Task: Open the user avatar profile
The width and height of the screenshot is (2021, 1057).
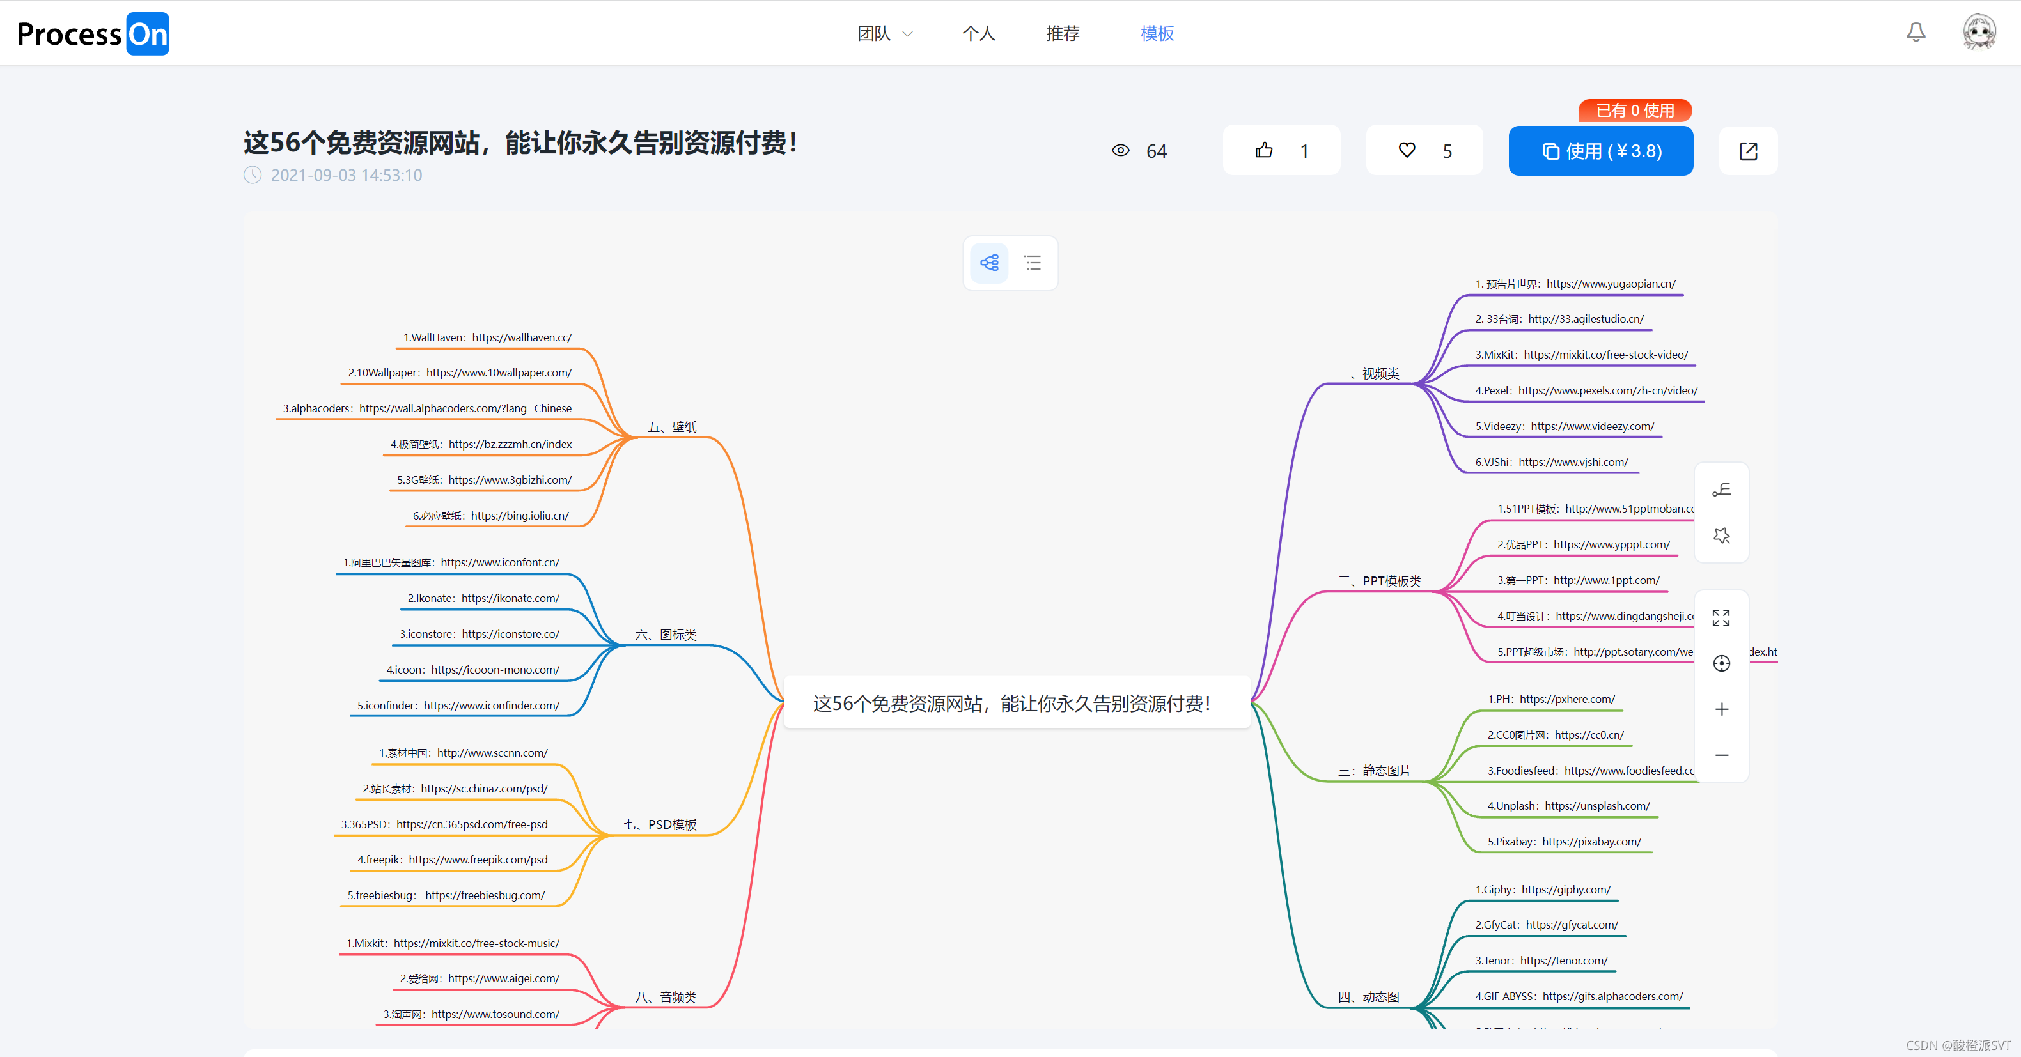Action: [x=1979, y=32]
